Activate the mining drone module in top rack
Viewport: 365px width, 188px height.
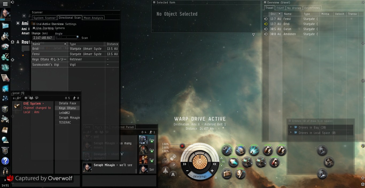227,150
